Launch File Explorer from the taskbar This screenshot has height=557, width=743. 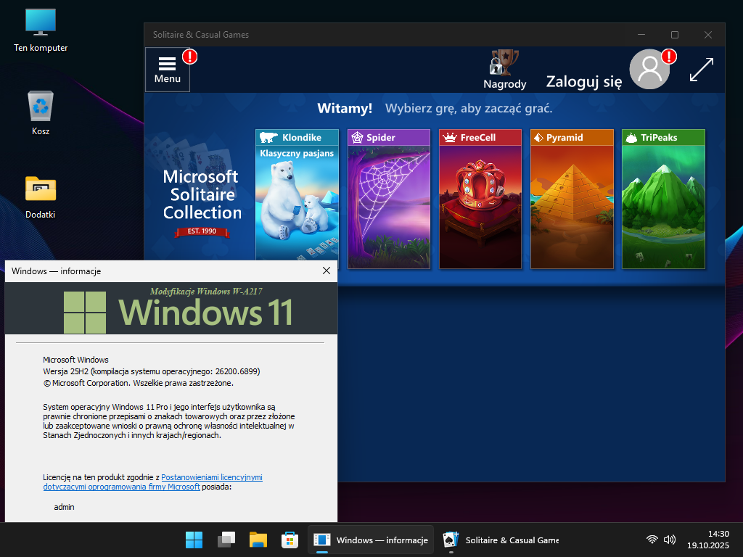click(258, 540)
